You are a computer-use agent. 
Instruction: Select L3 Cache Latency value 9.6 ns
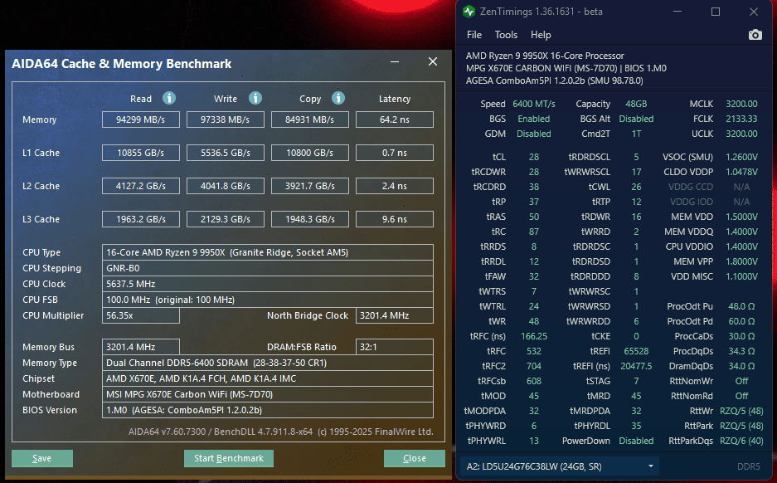click(395, 219)
